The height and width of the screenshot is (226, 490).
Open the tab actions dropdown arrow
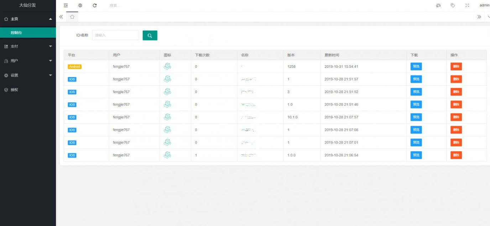(x=488, y=17)
